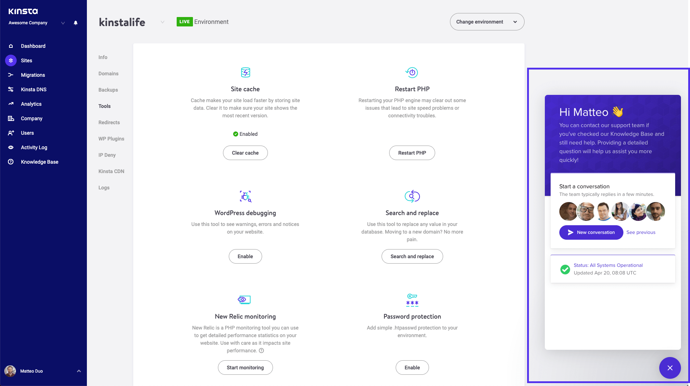Click the green Enabled status checkmark

click(235, 134)
